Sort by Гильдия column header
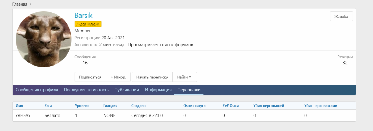The image size is (373, 131). click(x=110, y=106)
